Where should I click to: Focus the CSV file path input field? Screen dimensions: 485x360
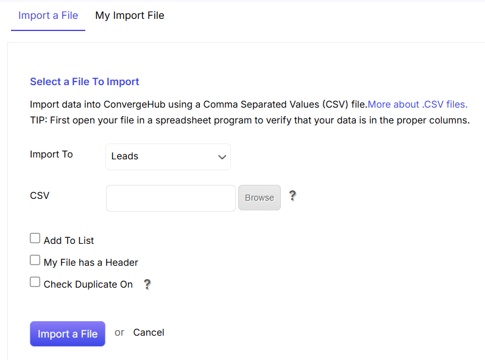tap(171, 198)
